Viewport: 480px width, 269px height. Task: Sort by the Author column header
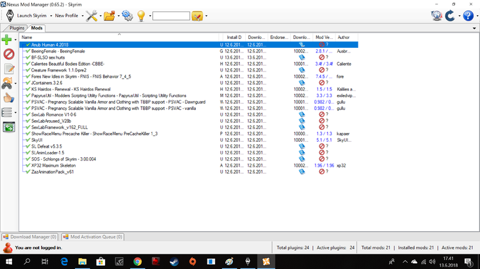346,37
